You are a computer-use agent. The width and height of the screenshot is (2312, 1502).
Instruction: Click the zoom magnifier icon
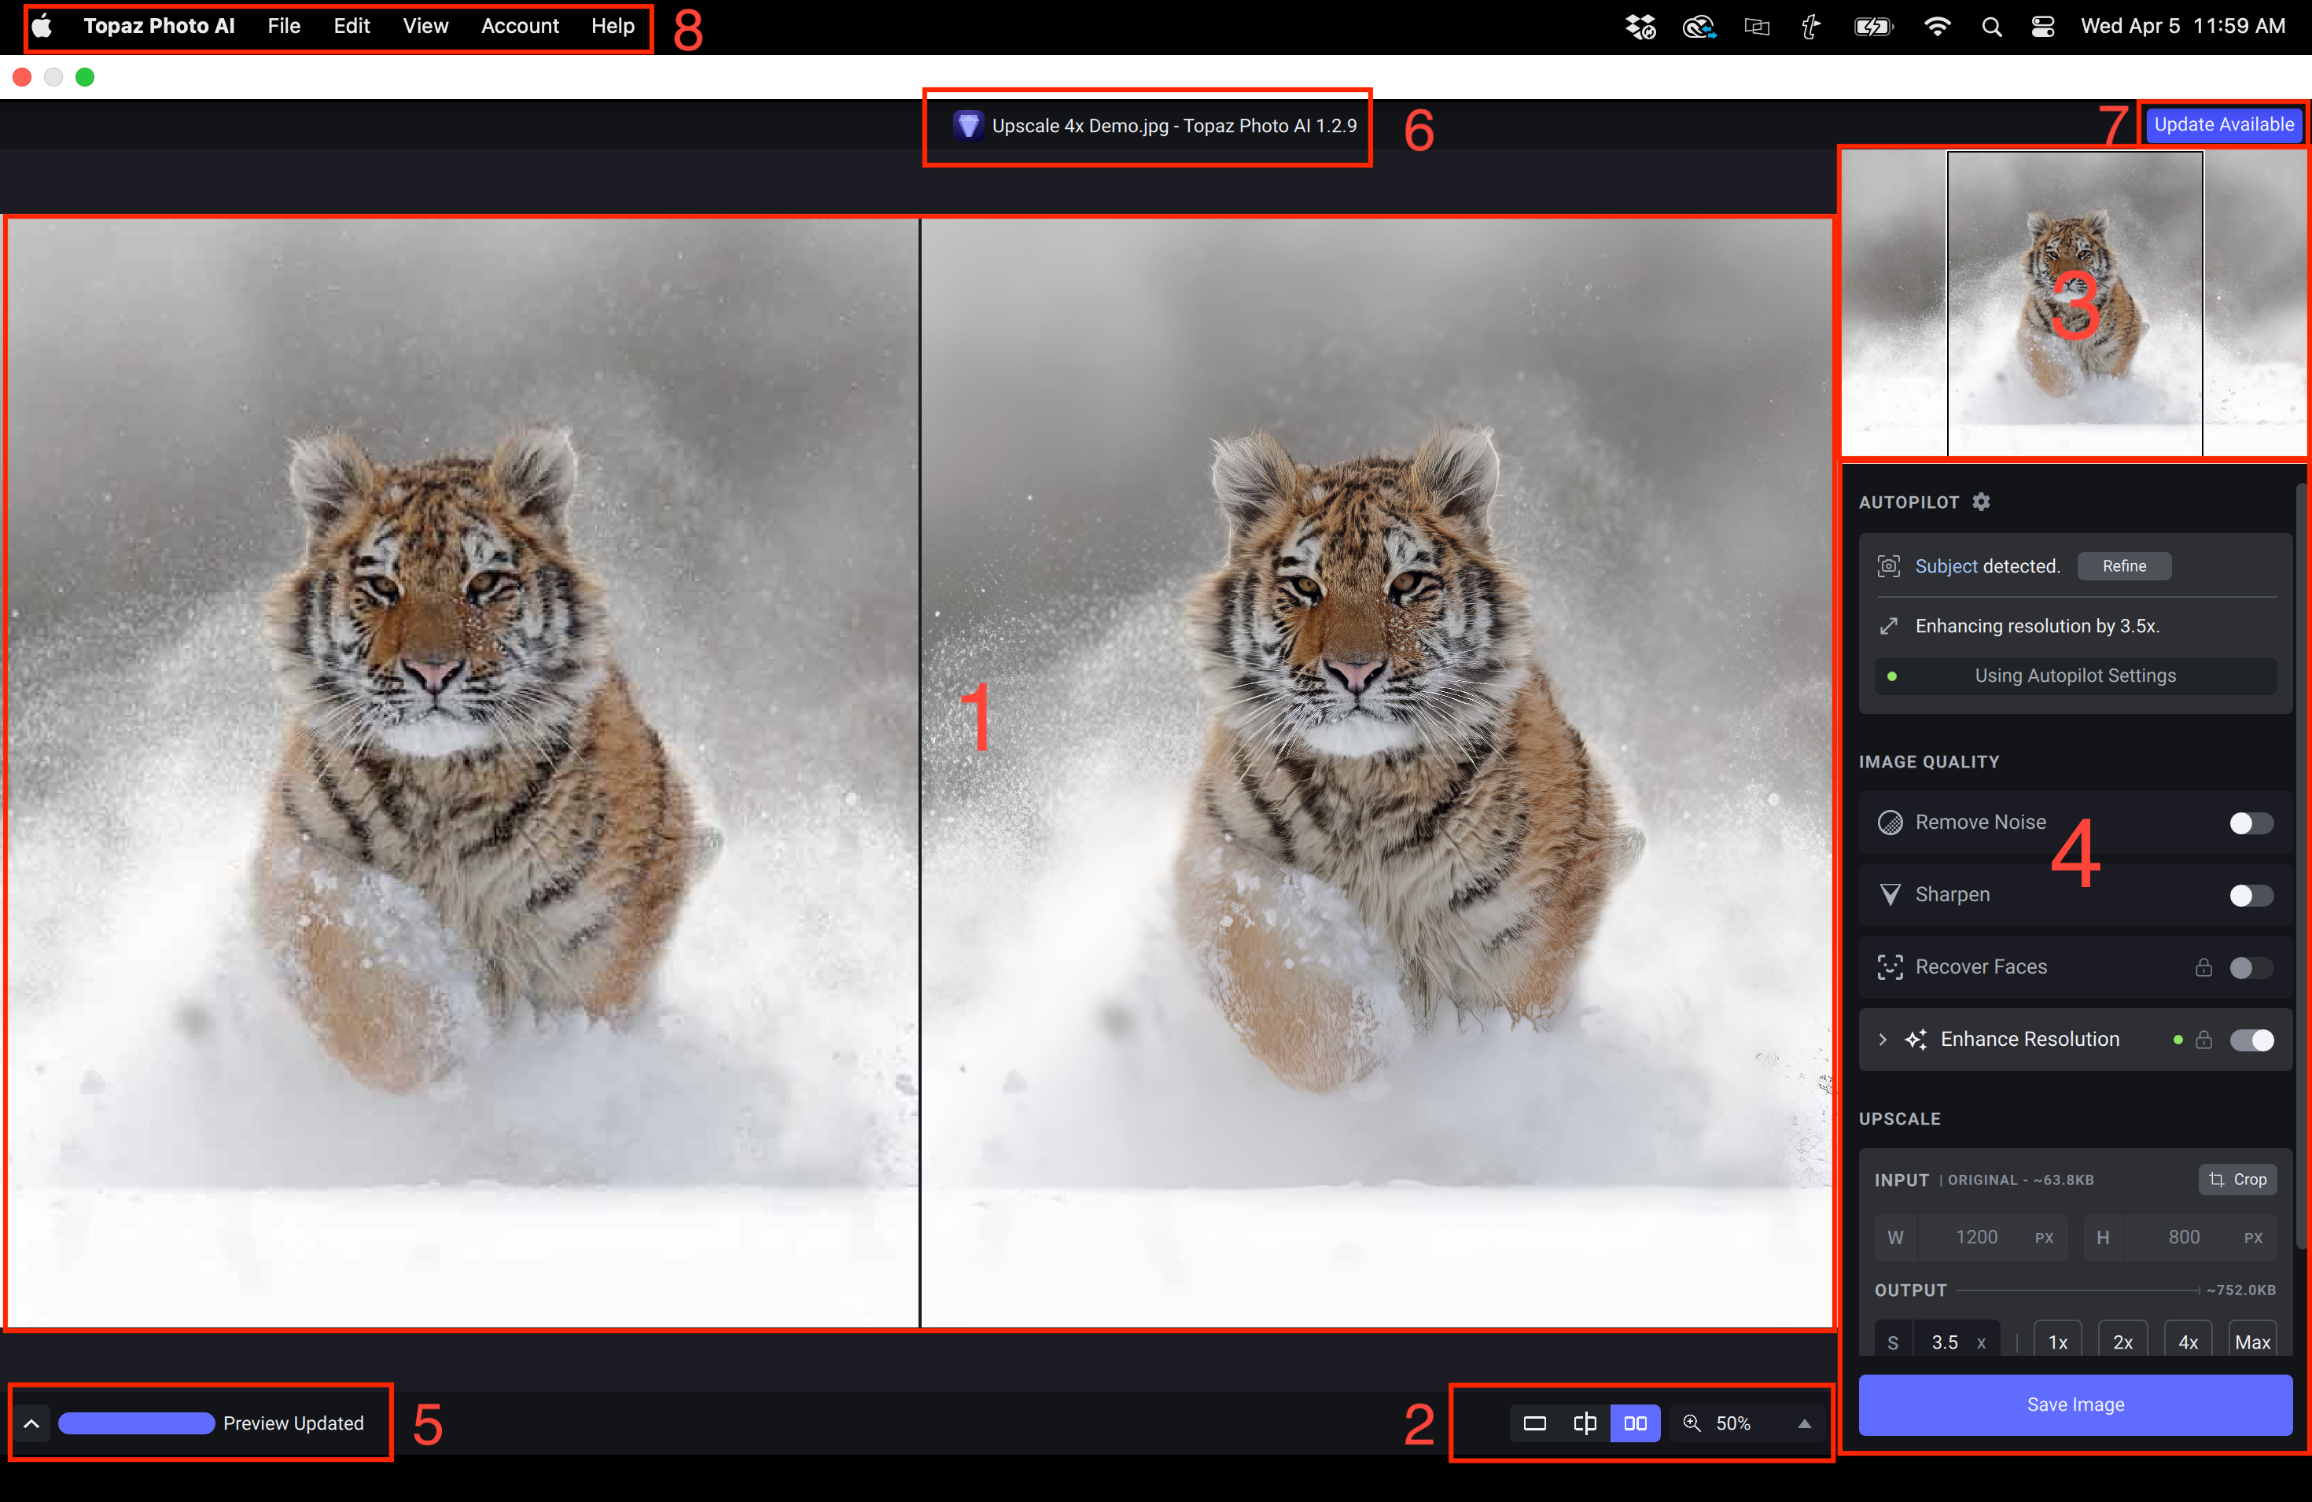pos(1692,1423)
